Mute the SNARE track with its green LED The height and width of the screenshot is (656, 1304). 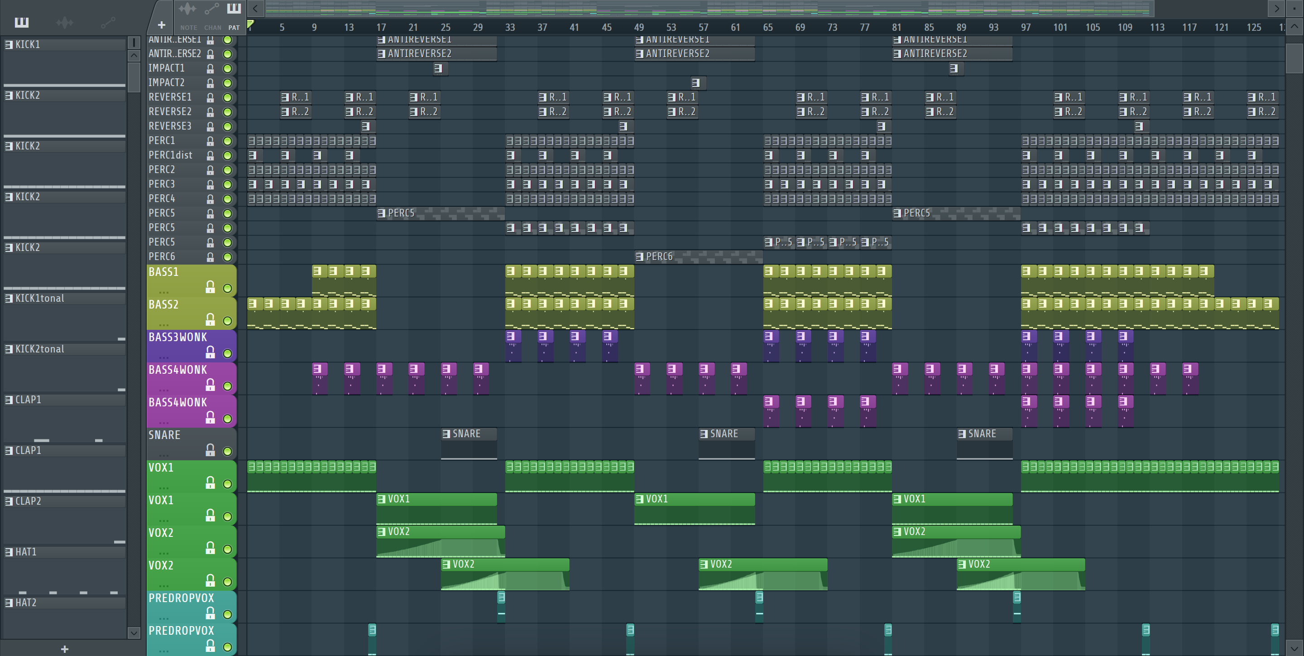click(228, 451)
